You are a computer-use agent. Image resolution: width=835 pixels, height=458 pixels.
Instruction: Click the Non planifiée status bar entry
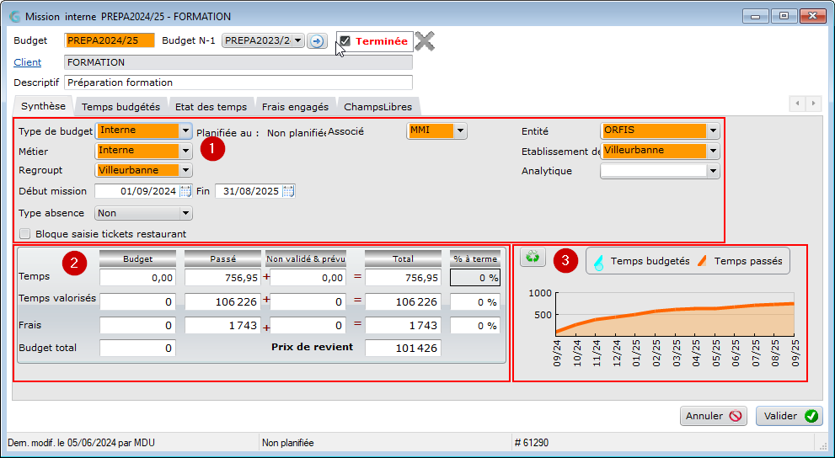click(x=288, y=443)
